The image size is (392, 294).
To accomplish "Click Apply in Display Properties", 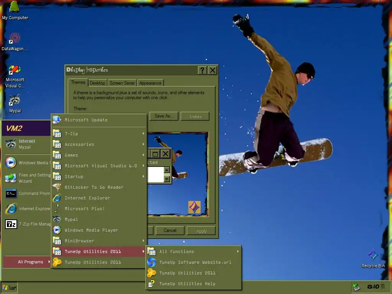I will click(x=201, y=230).
